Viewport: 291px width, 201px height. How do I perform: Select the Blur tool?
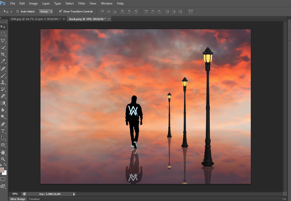pyautogui.click(x=3, y=110)
